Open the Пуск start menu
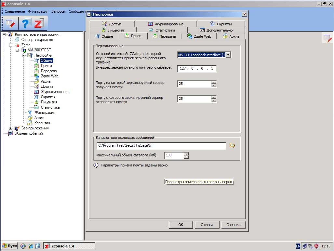This screenshot has height=251, width=334. click(9, 246)
